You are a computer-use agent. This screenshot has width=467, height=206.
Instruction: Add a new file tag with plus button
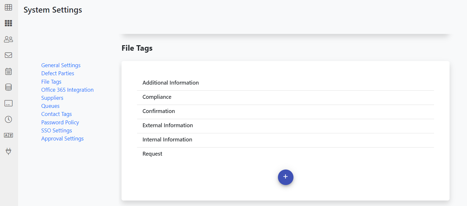(285, 177)
